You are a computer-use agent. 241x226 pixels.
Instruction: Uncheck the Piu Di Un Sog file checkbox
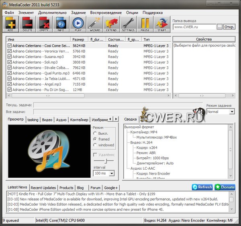pyautogui.click(x=10, y=90)
